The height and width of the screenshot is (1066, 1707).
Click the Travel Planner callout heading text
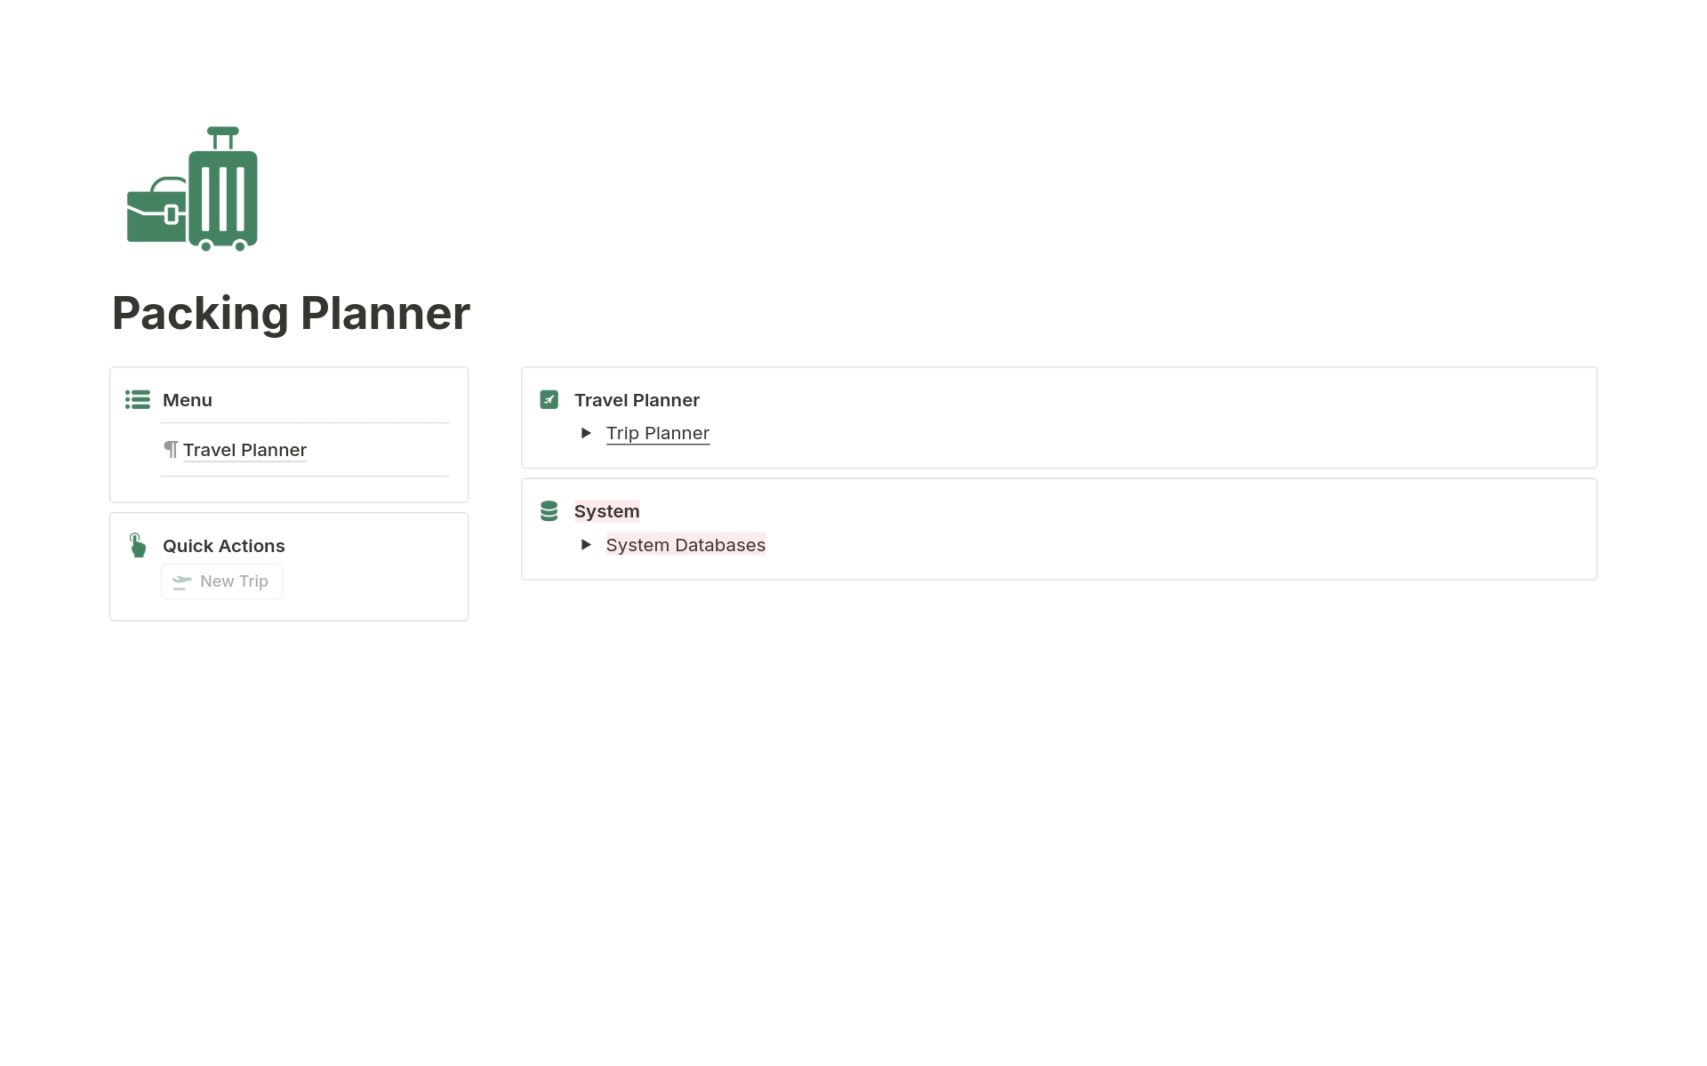coord(637,399)
